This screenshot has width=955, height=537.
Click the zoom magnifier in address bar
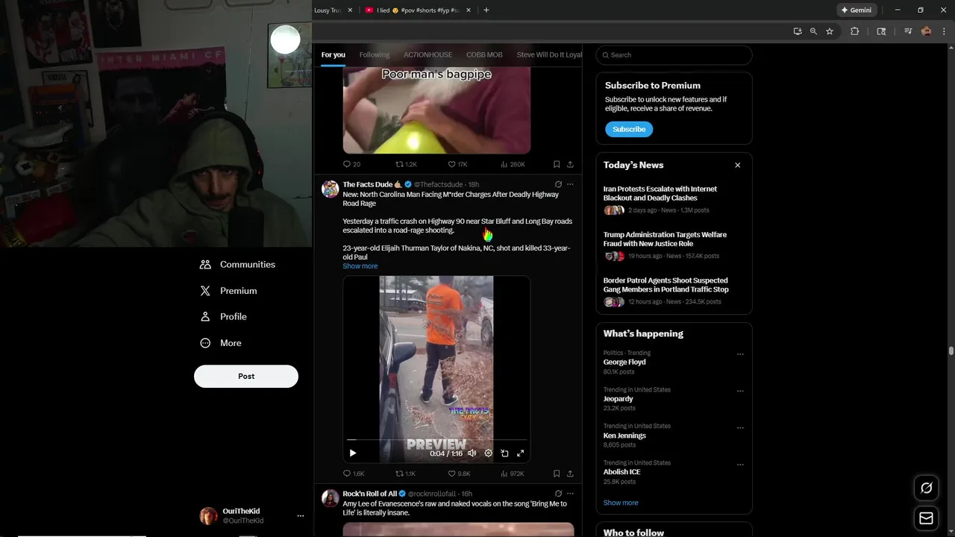813,31
